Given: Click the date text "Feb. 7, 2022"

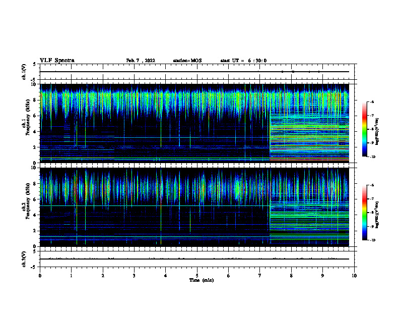Looking at the screenshot, I should [x=141, y=61].
